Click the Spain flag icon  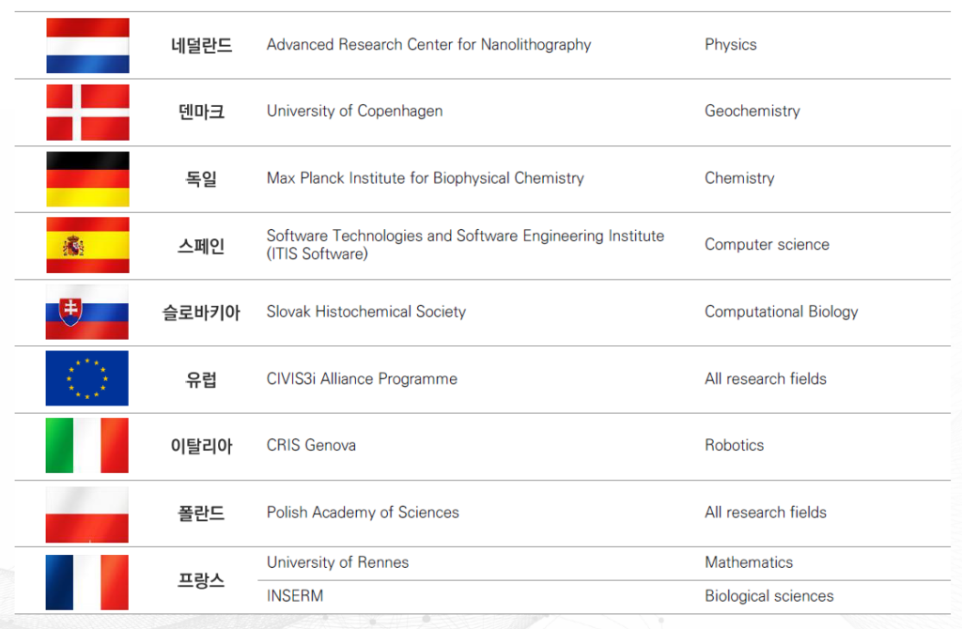pyautogui.click(x=87, y=245)
